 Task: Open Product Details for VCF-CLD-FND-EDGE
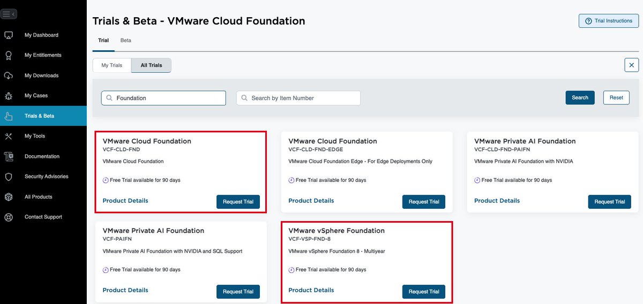pyautogui.click(x=311, y=201)
